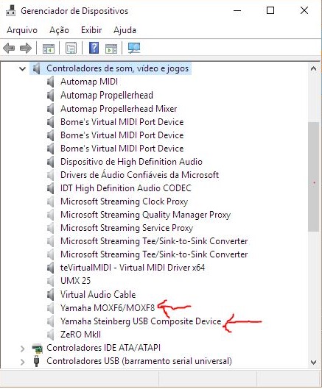322x389 pixels.
Task: Click the vertical scrollbar thumb
Action: point(313,176)
